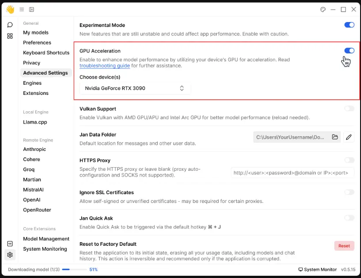Open the local API server icon
Image resolution: width=361 pixels, height=278 pixels.
click(10, 244)
